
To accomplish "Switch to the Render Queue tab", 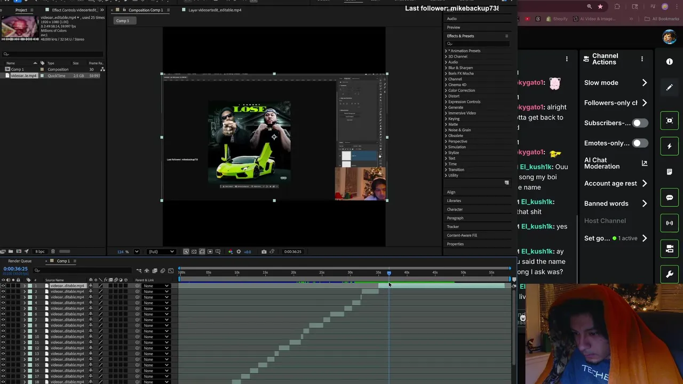I will click(20, 261).
